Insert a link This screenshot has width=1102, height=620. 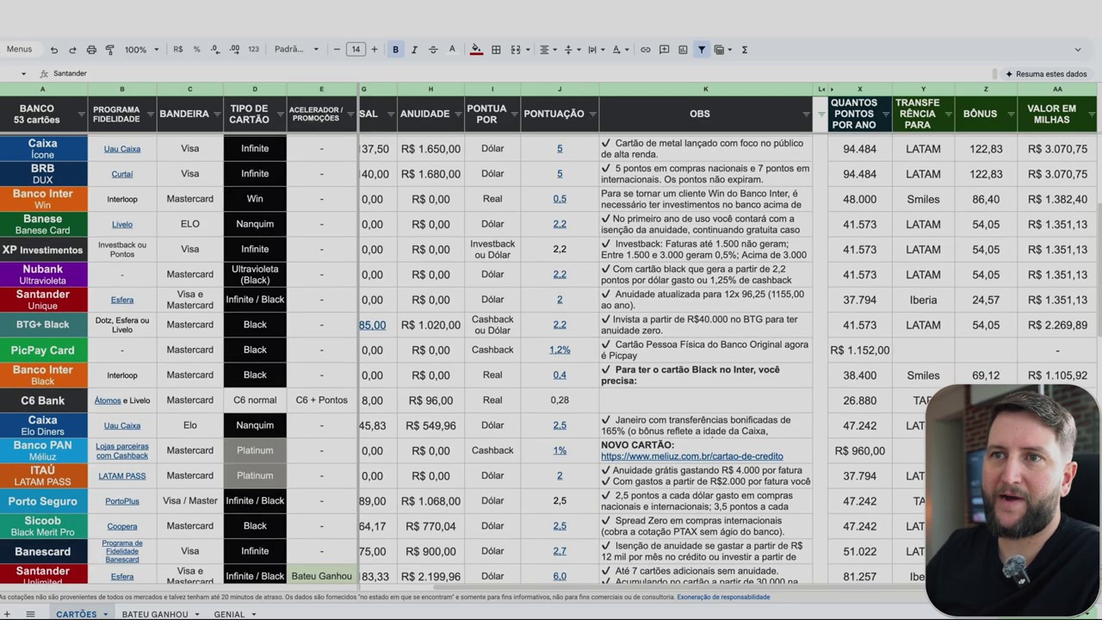[645, 50]
